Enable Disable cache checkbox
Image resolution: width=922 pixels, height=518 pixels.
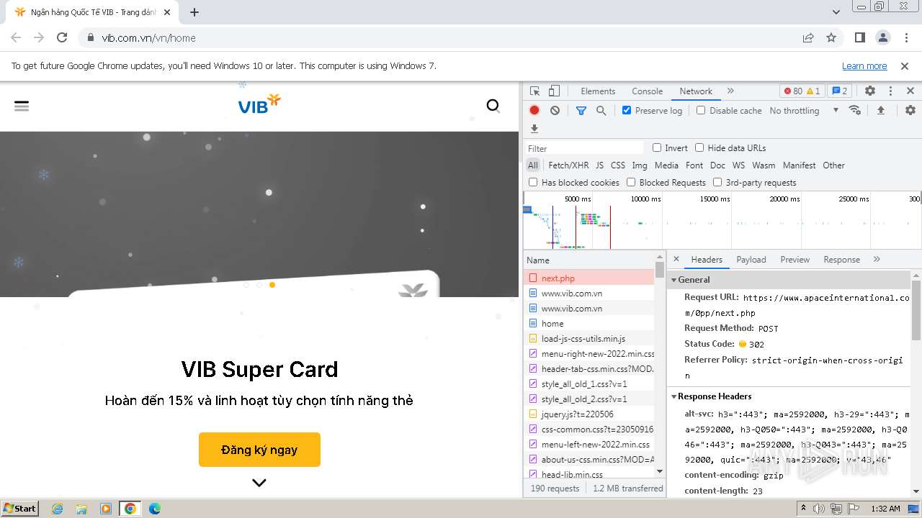[701, 110]
